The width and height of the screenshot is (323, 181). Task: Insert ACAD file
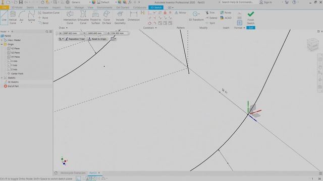tap(226, 18)
